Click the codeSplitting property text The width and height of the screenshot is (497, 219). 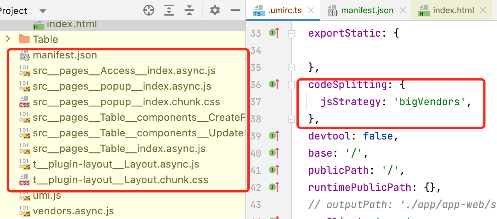click(x=348, y=85)
